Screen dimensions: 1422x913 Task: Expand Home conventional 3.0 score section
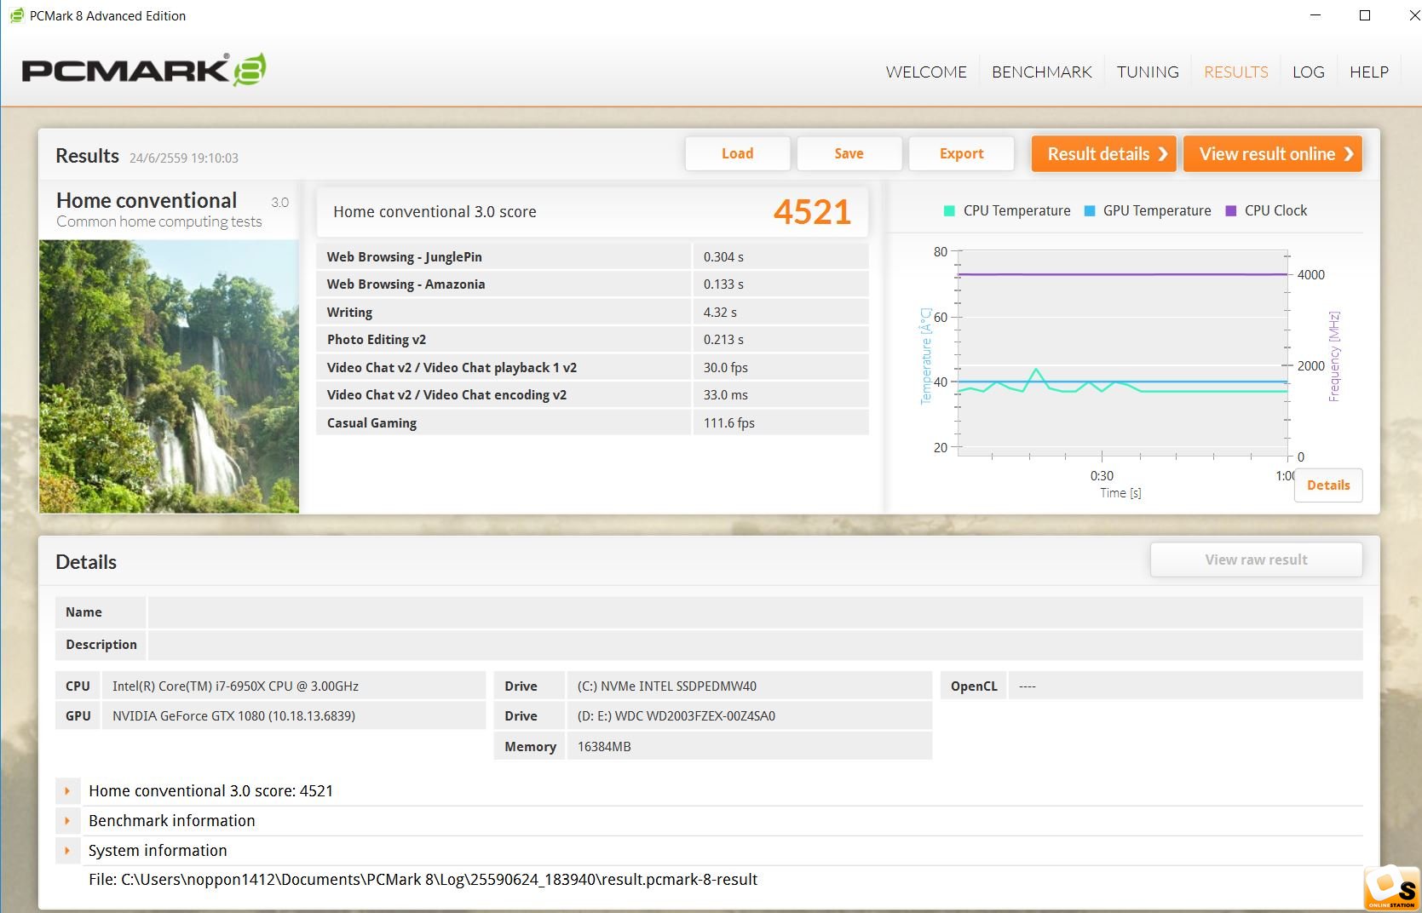coord(67,790)
